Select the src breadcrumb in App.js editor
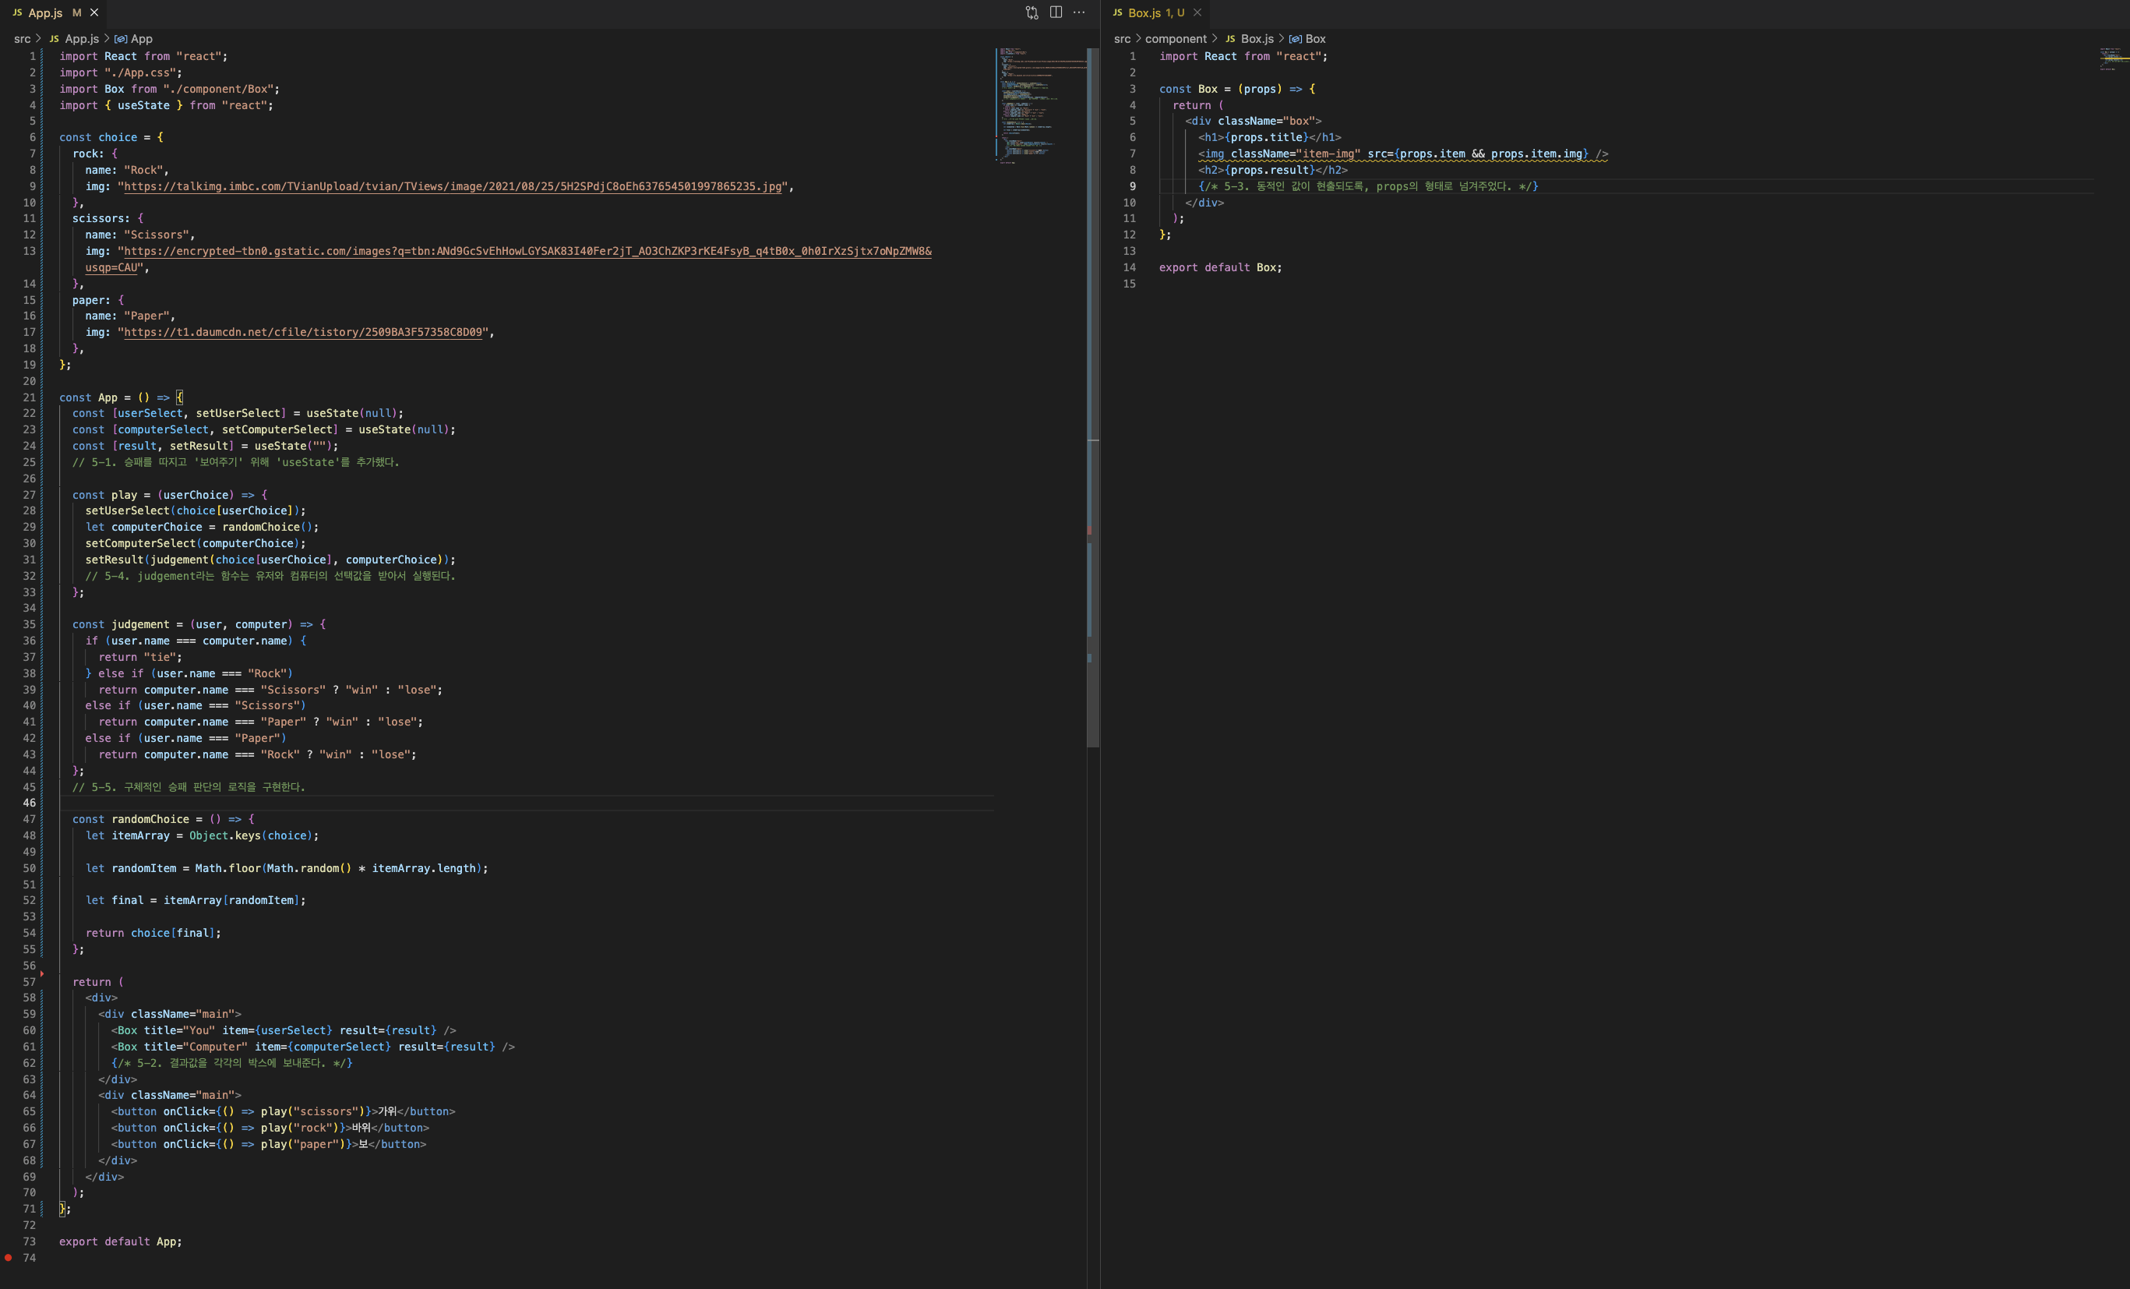 [22, 39]
